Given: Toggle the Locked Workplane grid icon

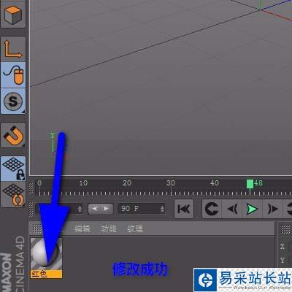Looking at the screenshot, I should pos(13,169).
